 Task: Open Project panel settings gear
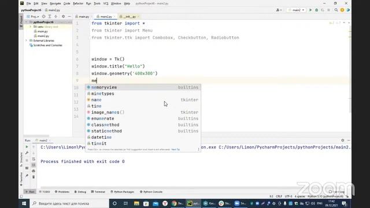(x=63, y=17)
